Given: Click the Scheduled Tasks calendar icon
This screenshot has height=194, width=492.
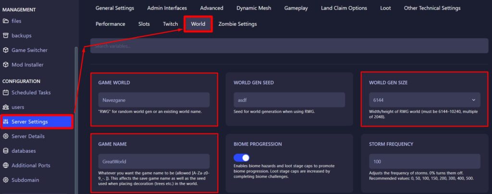Looking at the screenshot, I should tap(6, 93).
